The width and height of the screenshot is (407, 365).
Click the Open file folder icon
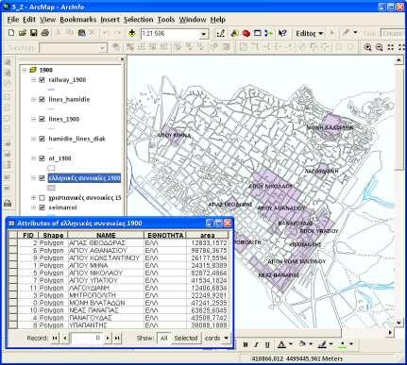tap(22, 33)
